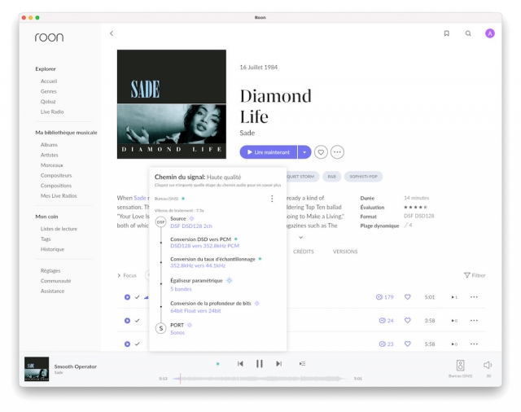Open the play queue icon
This screenshot has width=521, height=412.
pos(302,364)
